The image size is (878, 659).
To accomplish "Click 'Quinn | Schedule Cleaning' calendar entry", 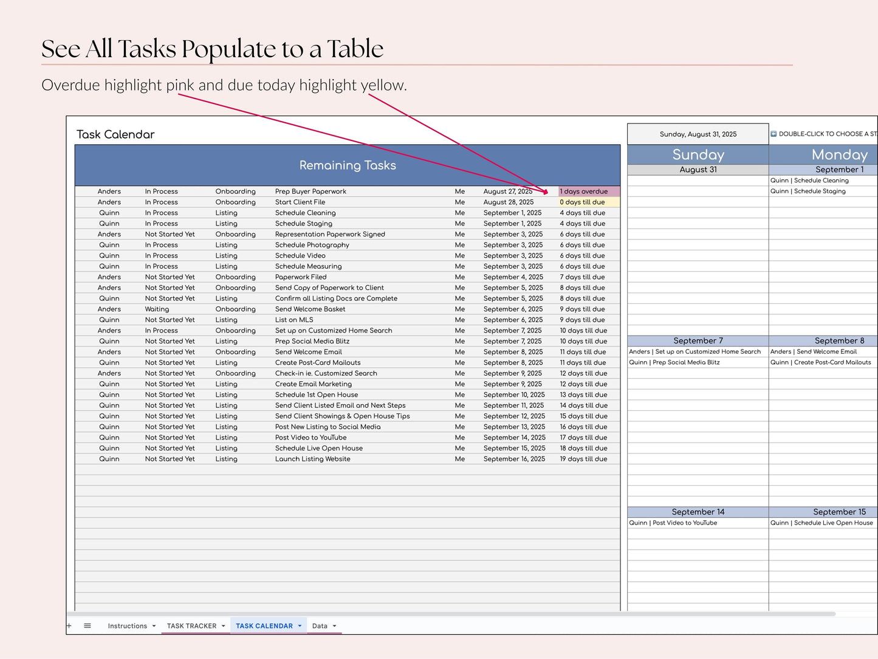I will click(809, 181).
